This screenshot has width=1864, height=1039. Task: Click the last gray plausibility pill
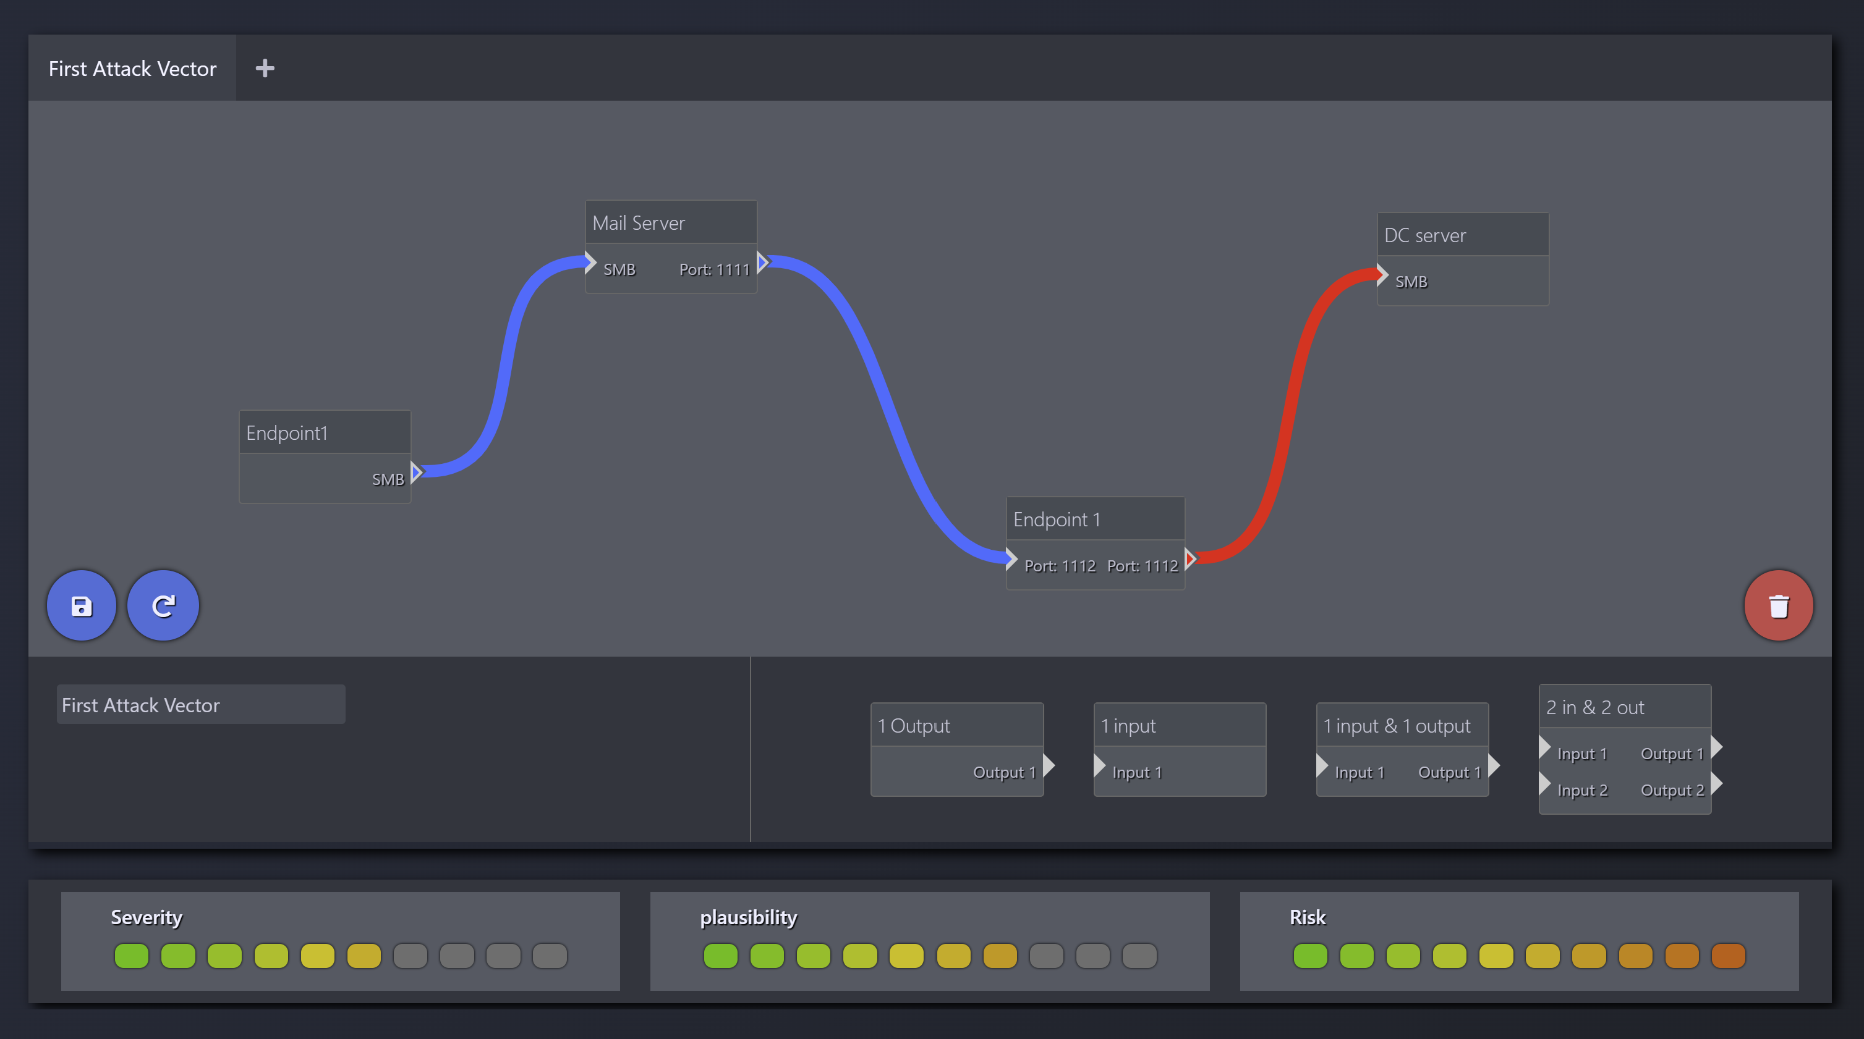coord(1139,956)
